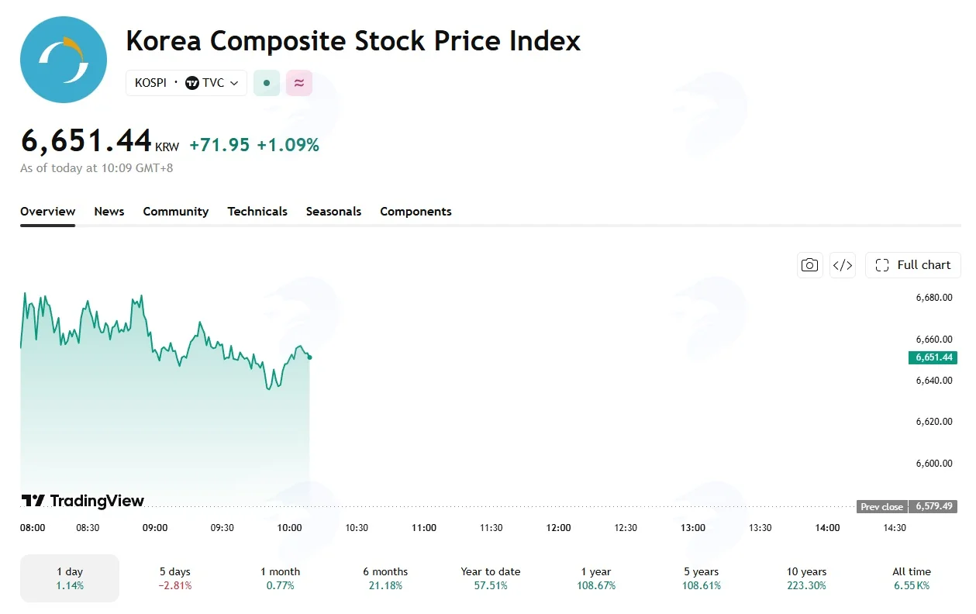Screen dimensions: 976x614
Task: Click the KOSPI index logo
Action: [64, 60]
